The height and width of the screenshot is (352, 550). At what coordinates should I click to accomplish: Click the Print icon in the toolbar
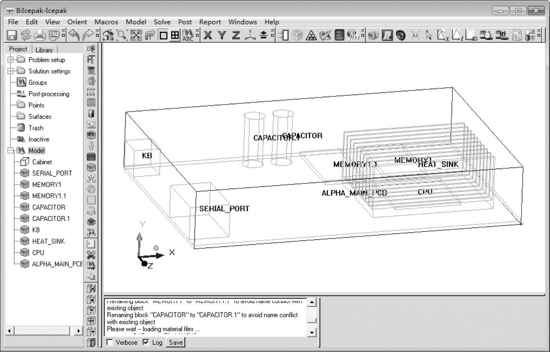tap(40, 35)
